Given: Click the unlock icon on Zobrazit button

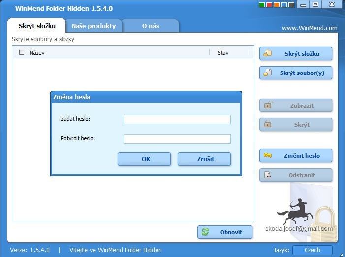Looking at the screenshot, I should [268, 105].
